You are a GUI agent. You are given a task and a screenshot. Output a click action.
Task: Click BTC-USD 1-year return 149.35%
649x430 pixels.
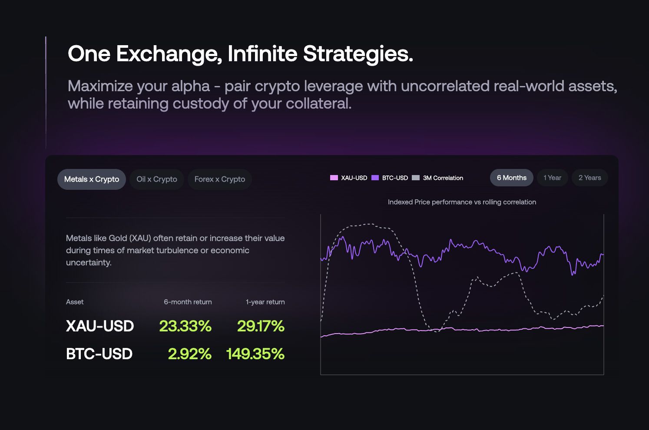pyautogui.click(x=255, y=354)
